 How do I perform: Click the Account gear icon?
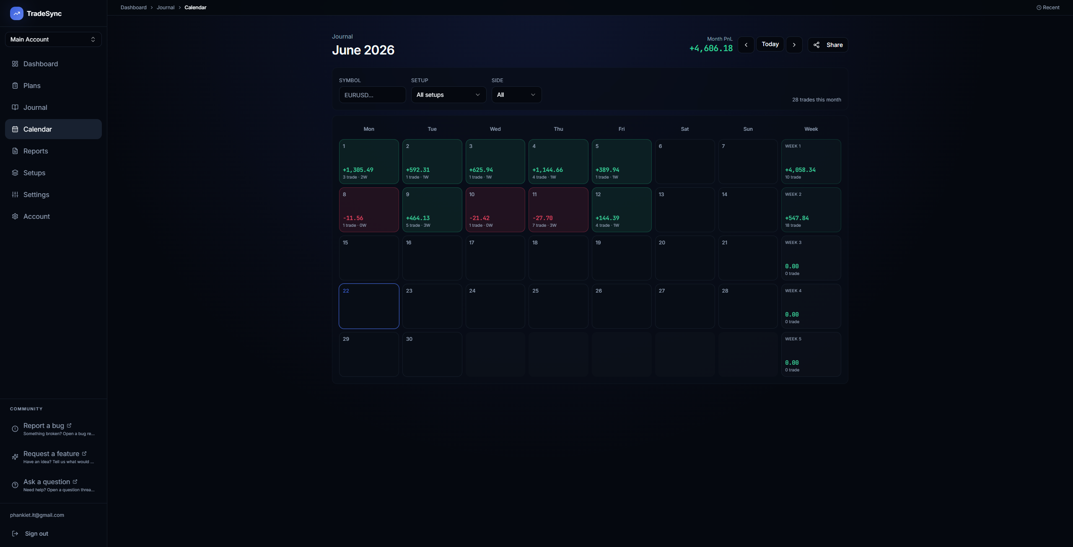[15, 216]
